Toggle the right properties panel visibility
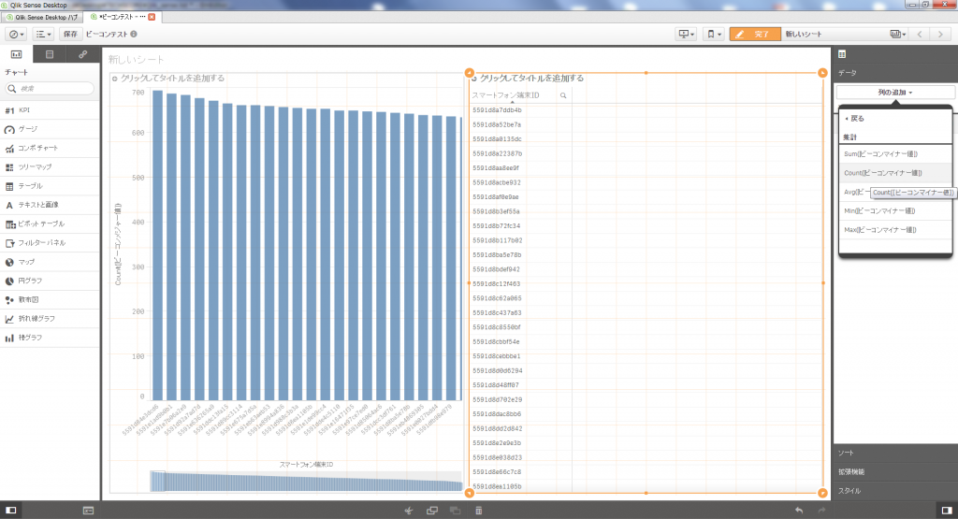The height and width of the screenshot is (519, 958). [946, 511]
